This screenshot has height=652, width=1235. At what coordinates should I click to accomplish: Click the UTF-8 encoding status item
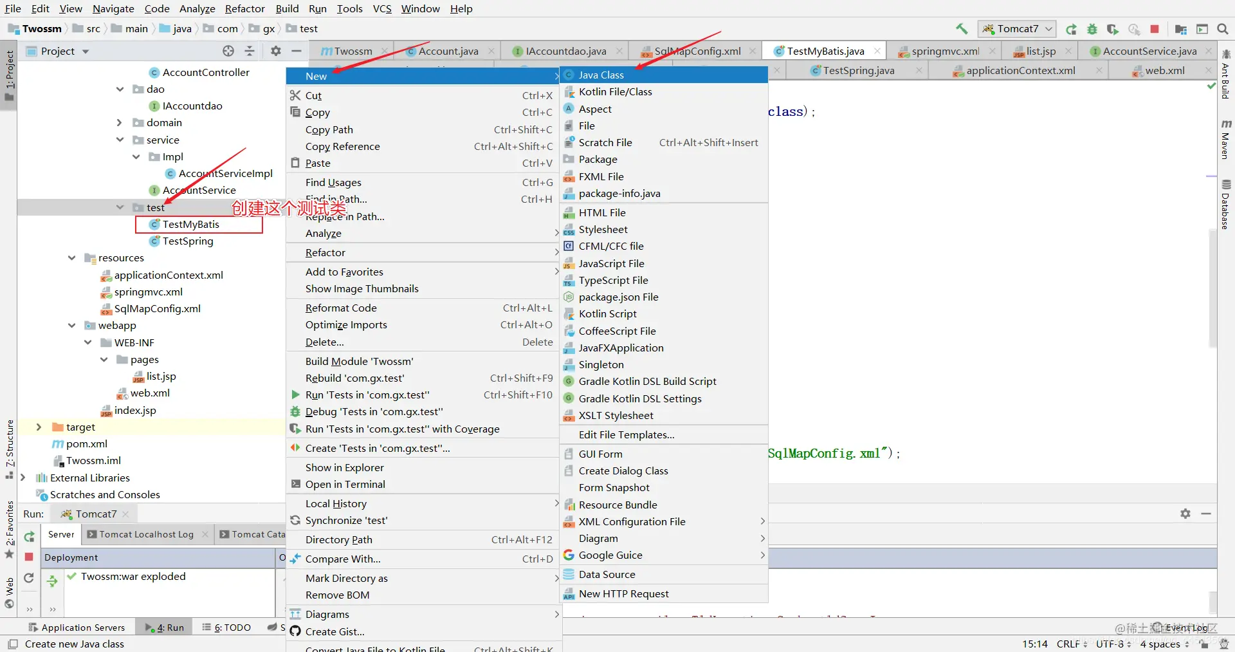pos(1113,644)
